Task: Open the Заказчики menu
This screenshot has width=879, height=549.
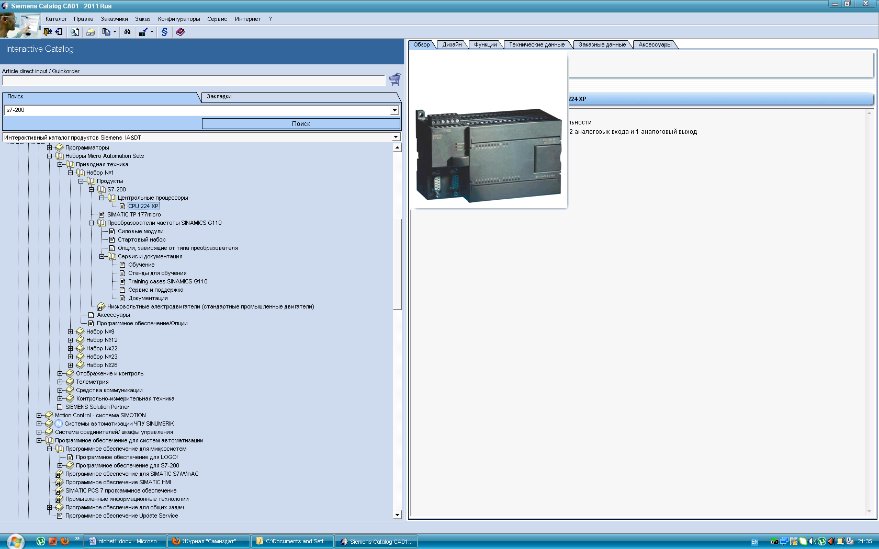Action: (x=114, y=19)
